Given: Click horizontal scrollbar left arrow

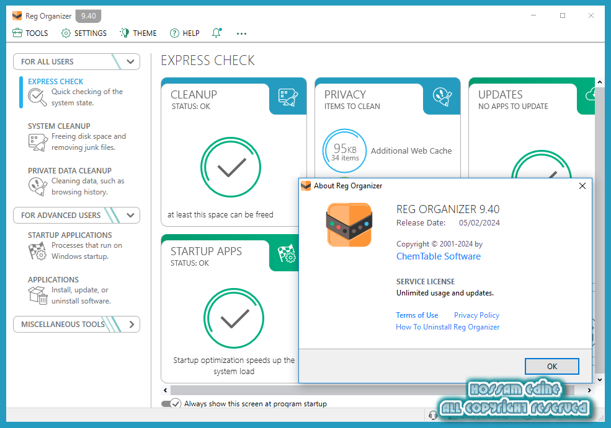Looking at the screenshot, I should coord(166,390).
